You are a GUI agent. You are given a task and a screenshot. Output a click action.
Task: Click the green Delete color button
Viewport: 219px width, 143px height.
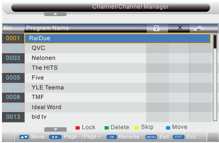point(107,128)
